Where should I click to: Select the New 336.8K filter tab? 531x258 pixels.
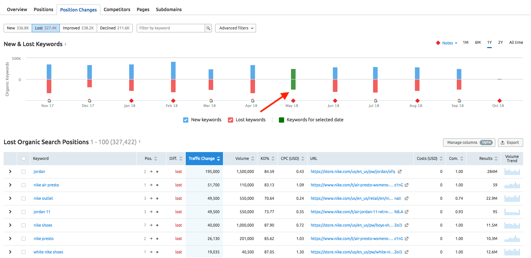[x=18, y=28]
